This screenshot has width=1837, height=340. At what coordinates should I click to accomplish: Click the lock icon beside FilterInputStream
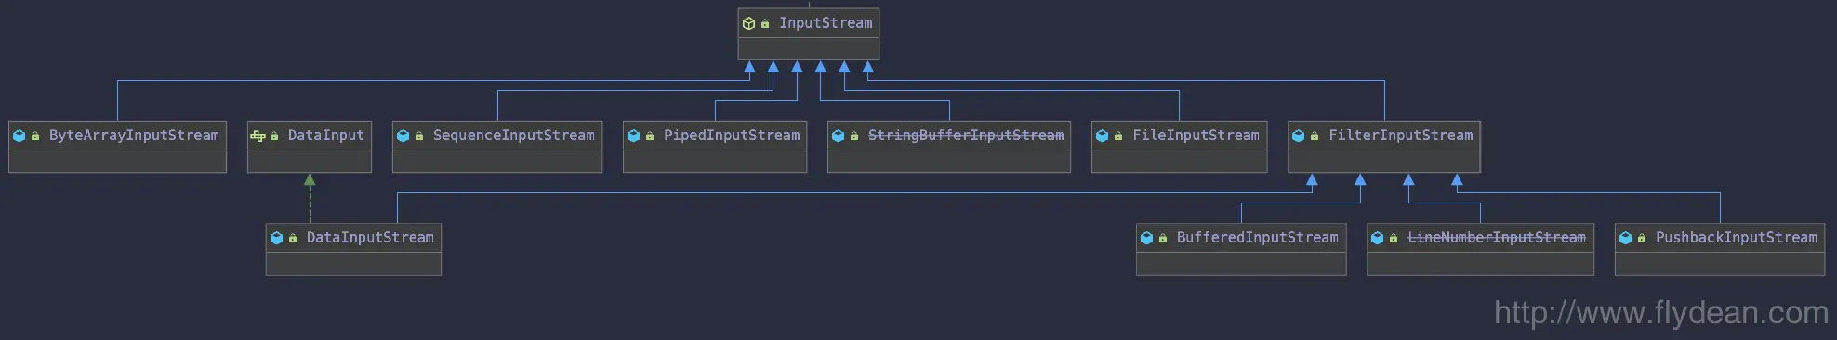pyautogui.click(x=1315, y=136)
